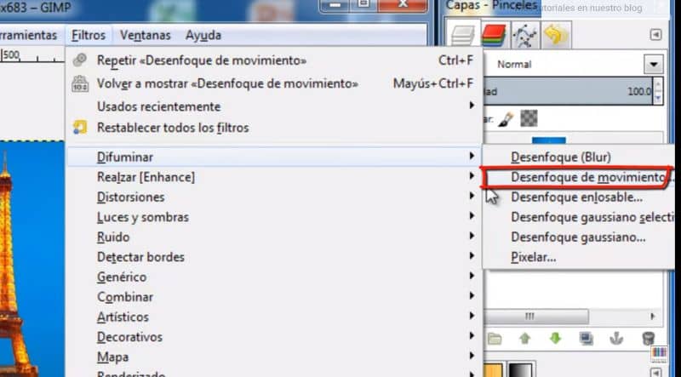Toggle the lock alpha channel checkerboard icon
This screenshot has width=681, height=377.
[x=529, y=118]
